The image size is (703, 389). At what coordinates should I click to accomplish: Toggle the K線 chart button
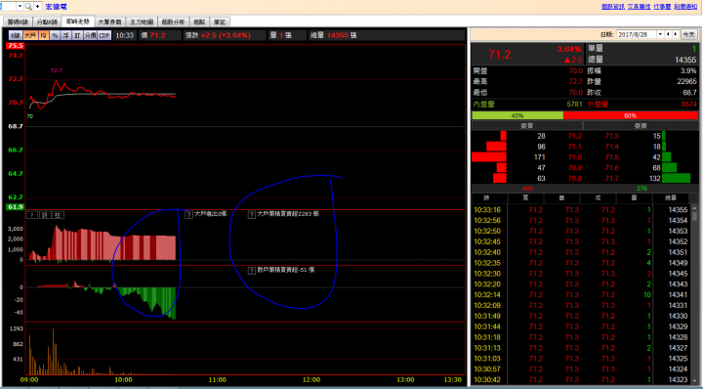coord(16,35)
